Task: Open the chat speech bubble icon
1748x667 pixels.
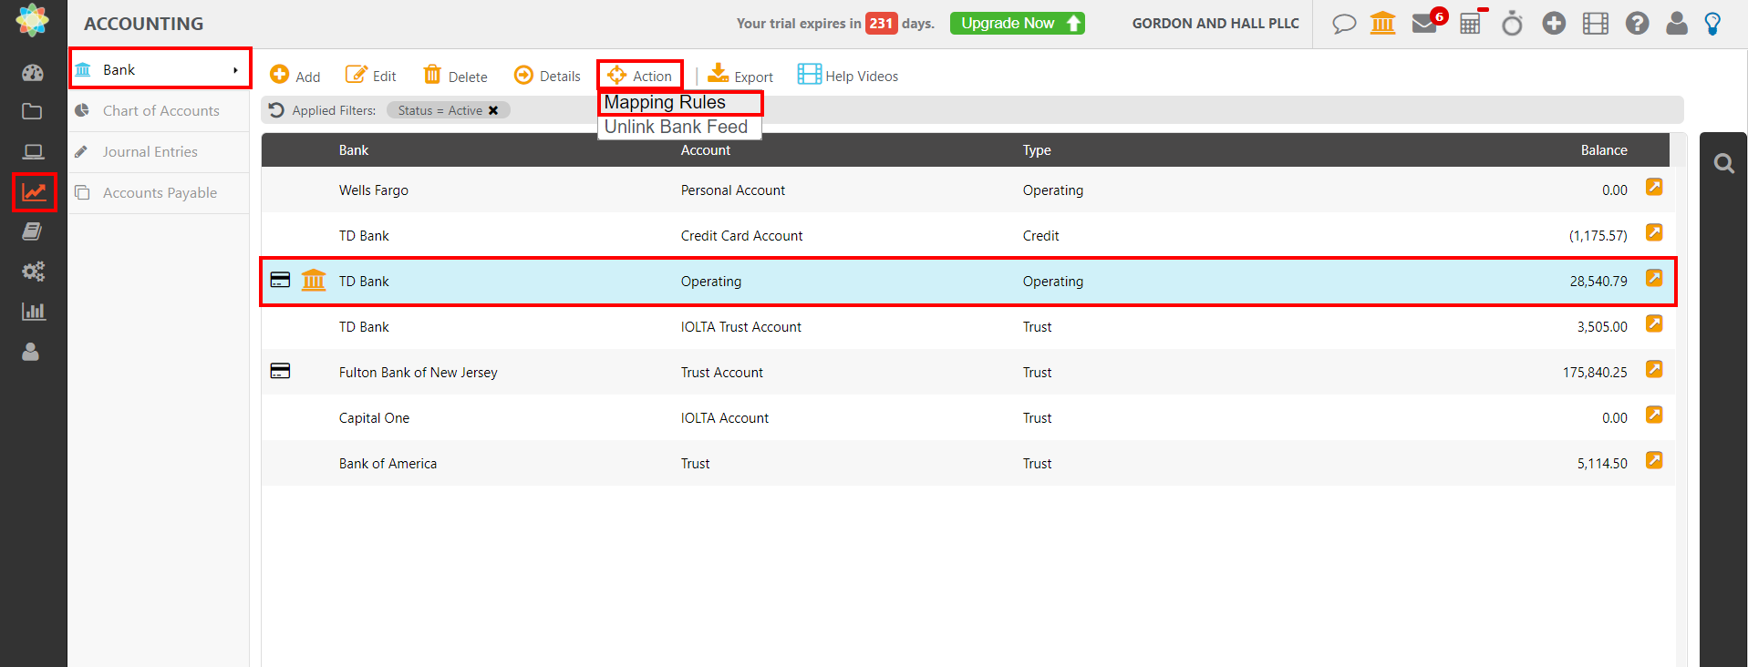Action: click(1344, 24)
